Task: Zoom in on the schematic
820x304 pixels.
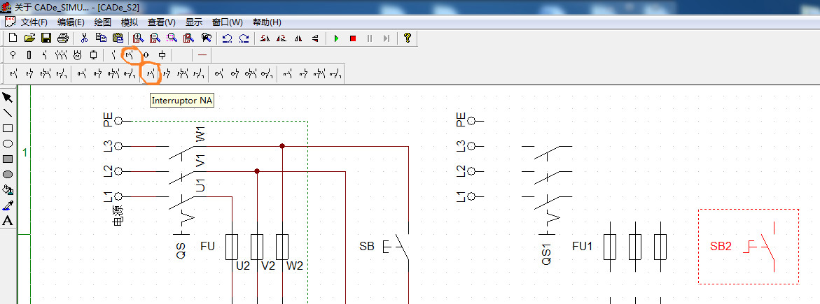Action: click(x=138, y=38)
